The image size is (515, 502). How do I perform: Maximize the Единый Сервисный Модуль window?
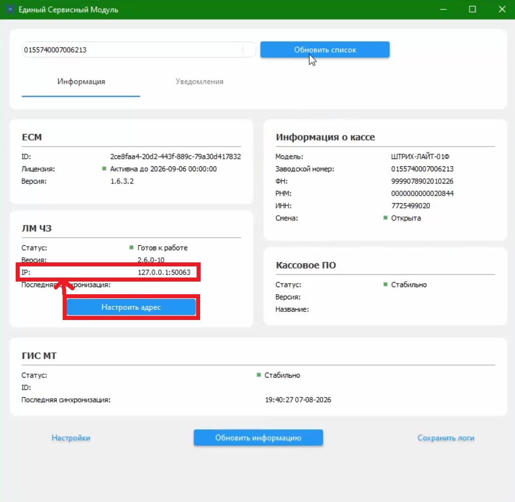473,9
